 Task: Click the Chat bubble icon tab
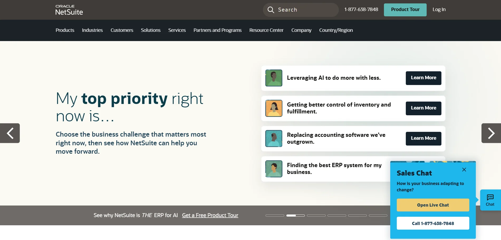pos(490,200)
